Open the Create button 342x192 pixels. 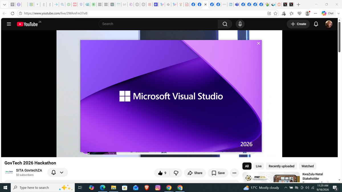point(298,24)
